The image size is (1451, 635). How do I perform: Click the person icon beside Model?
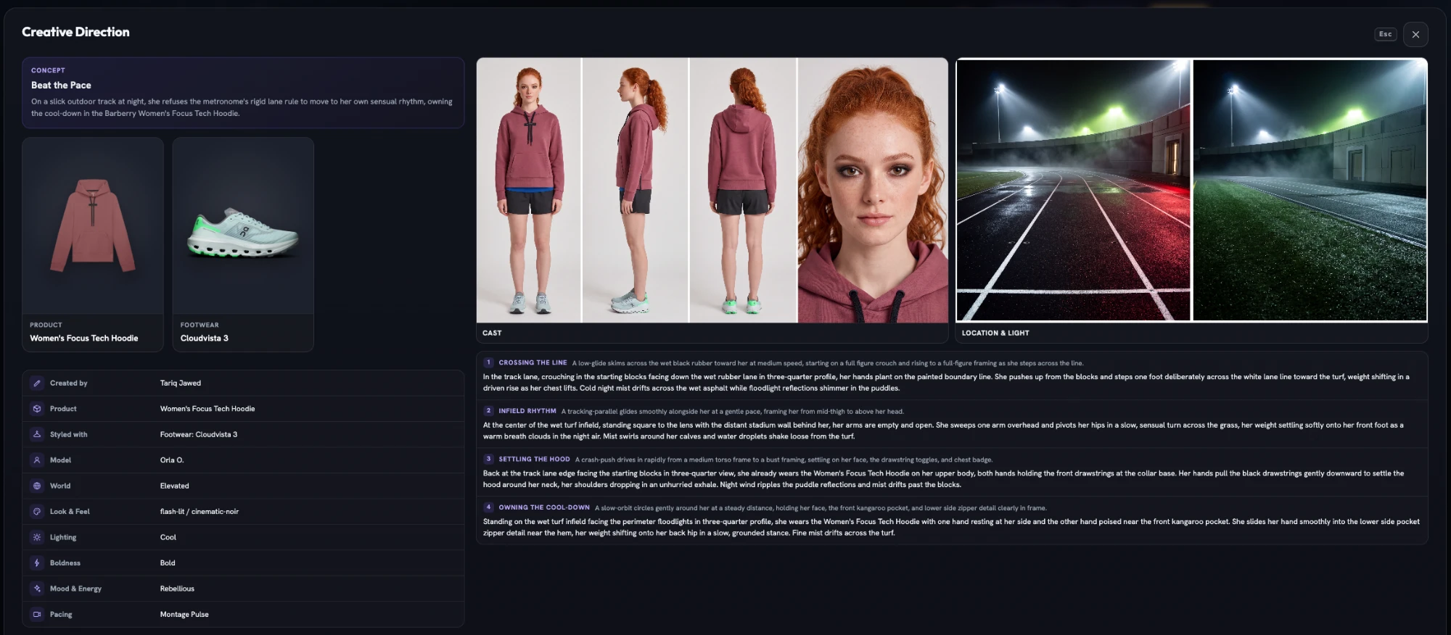click(37, 460)
